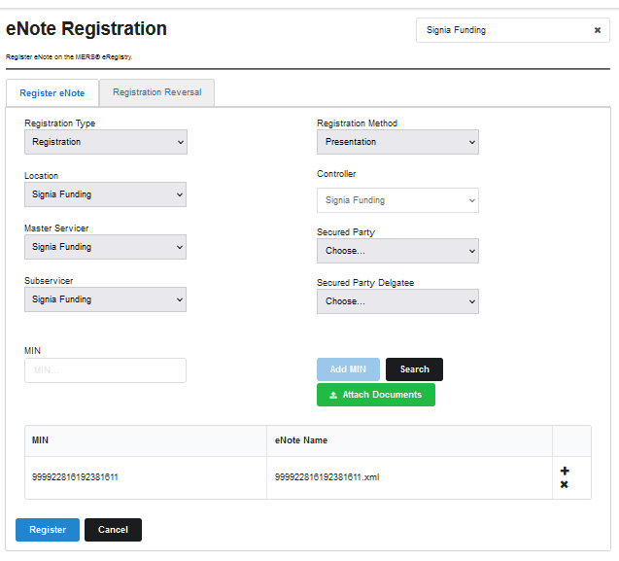The image size is (619, 561).
Task: Open the Registration Reversal tab
Action: pos(157,92)
